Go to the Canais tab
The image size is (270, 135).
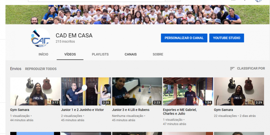130,54
